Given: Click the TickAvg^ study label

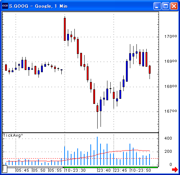Looking at the screenshot, I should (x=13, y=135).
